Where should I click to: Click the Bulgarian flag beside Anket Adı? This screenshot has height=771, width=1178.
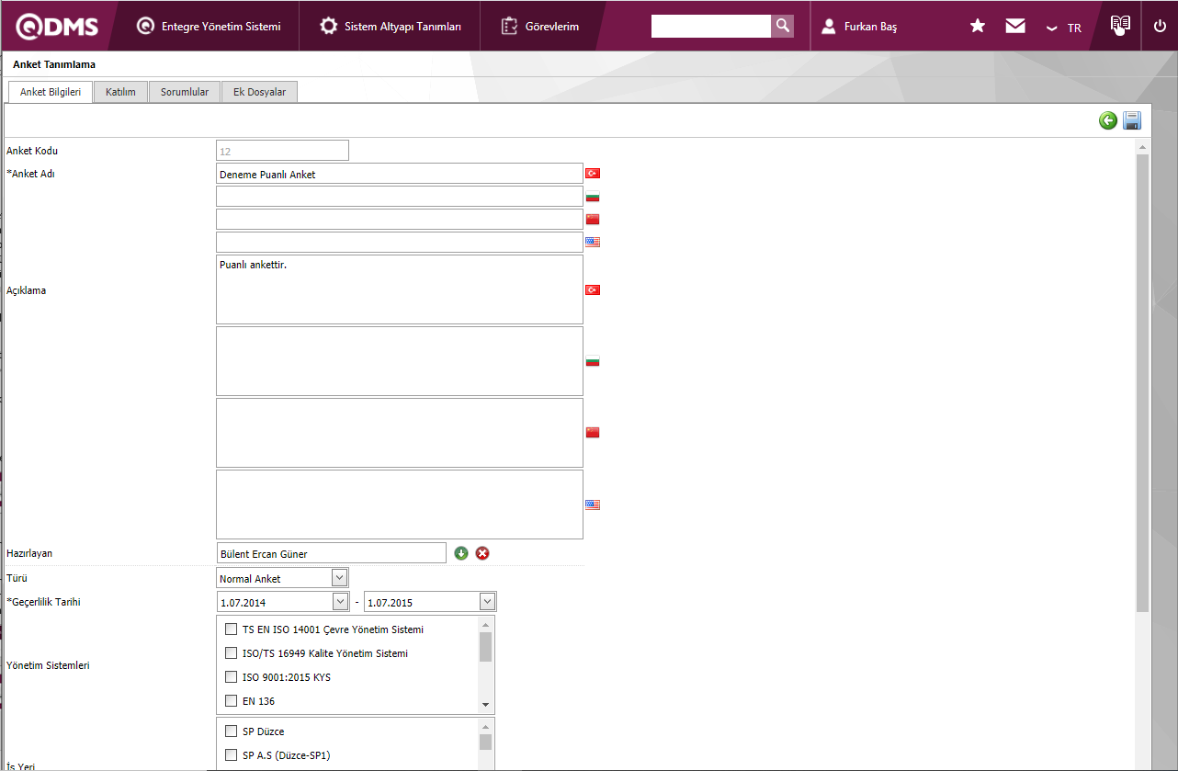pos(593,197)
